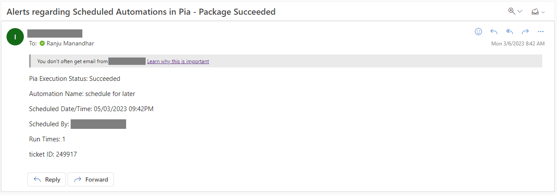React with the smiley emoji icon

click(x=479, y=32)
